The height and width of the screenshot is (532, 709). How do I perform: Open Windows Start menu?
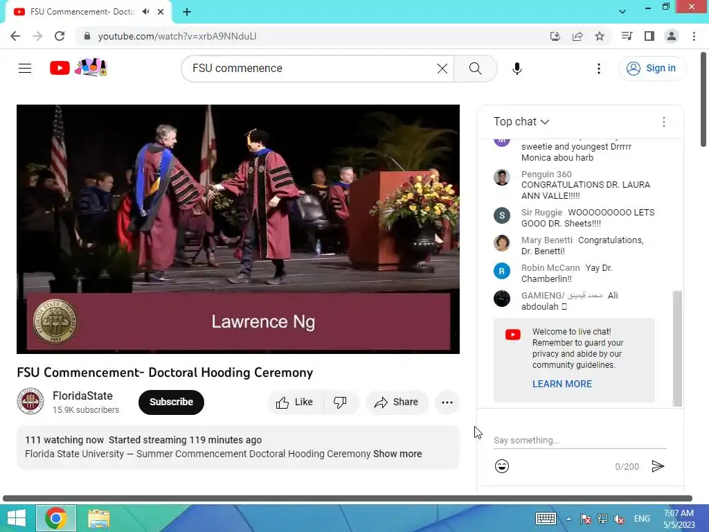coord(17,518)
